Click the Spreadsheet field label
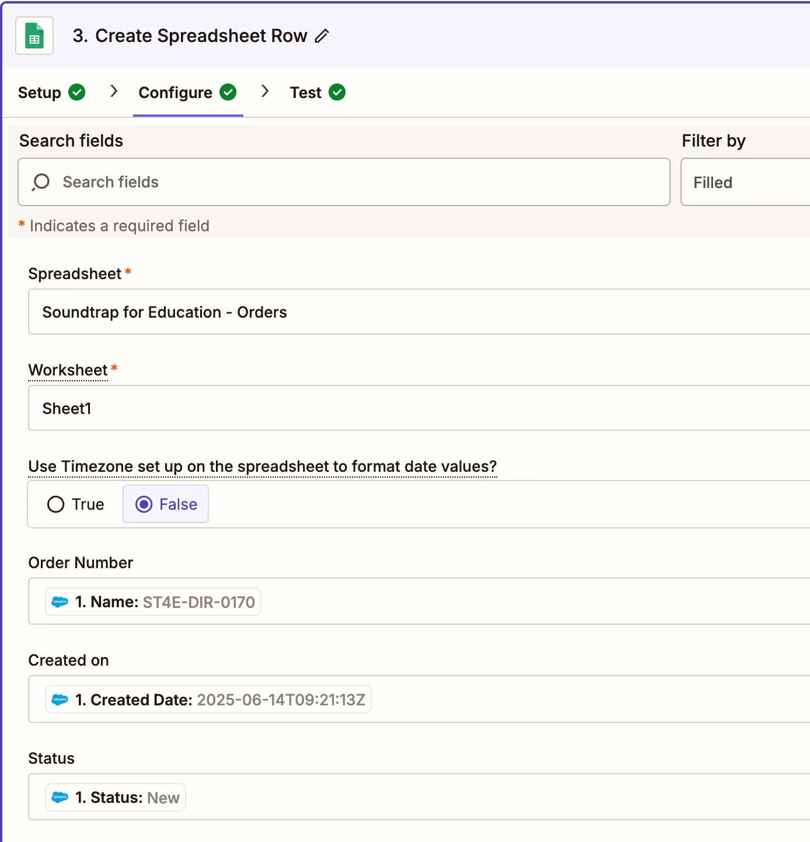The width and height of the screenshot is (810, 842). pos(75,274)
